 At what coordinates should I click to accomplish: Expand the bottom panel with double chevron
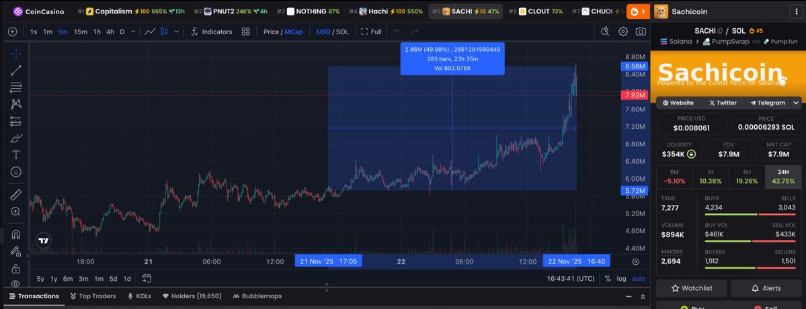tap(643, 297)
